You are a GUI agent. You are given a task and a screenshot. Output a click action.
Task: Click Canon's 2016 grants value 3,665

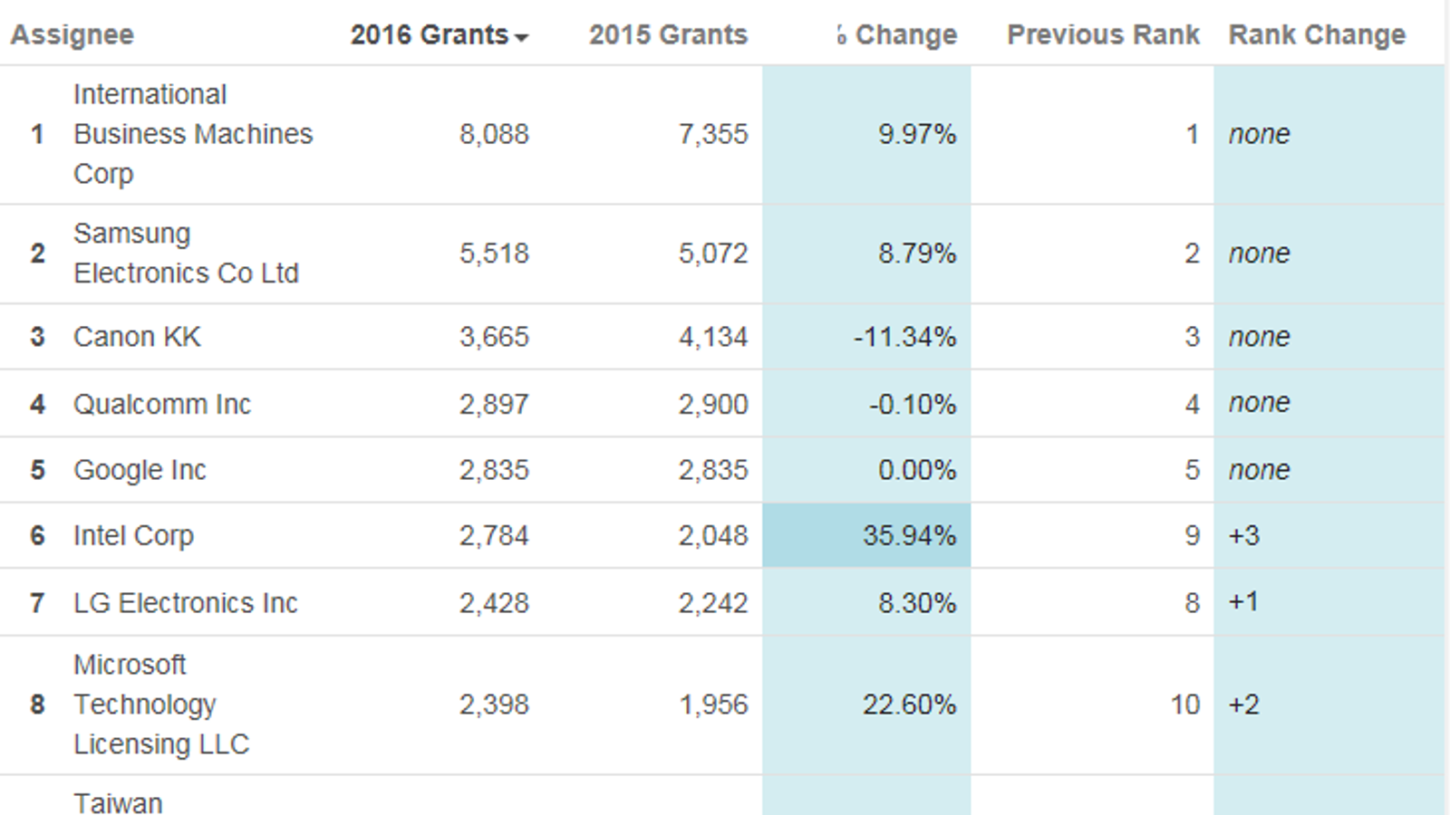coord(494,337)
